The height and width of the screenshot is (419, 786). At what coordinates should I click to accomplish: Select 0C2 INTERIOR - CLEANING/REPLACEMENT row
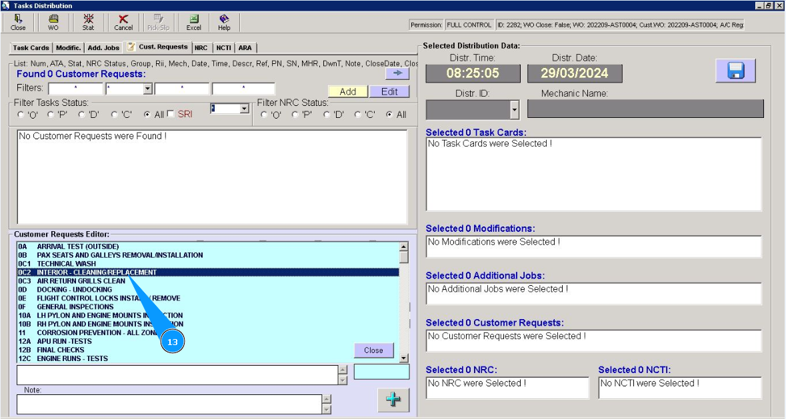pyautogui.click(x=208, y=272)
